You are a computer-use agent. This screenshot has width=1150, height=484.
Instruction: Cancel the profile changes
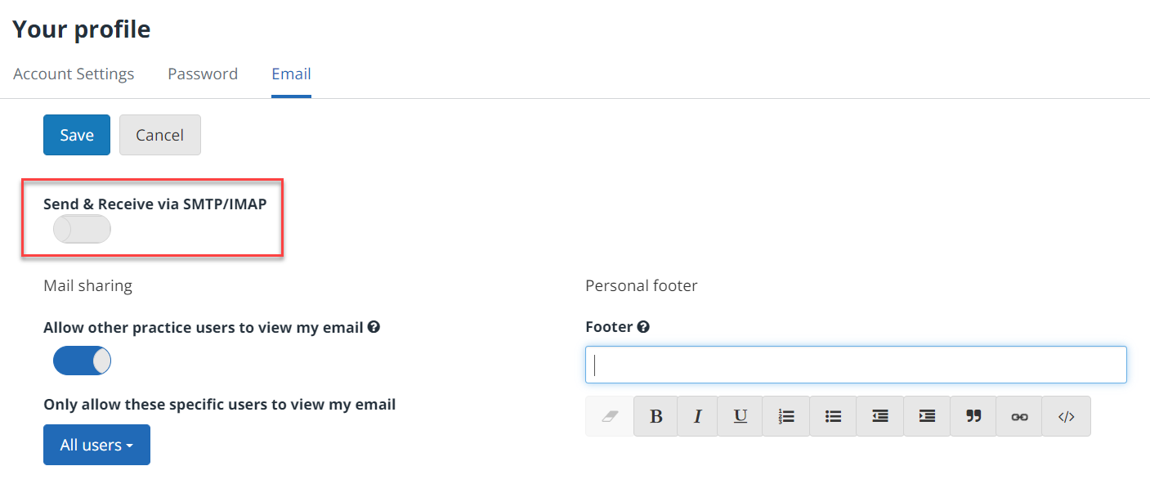(x=159, y=135)
